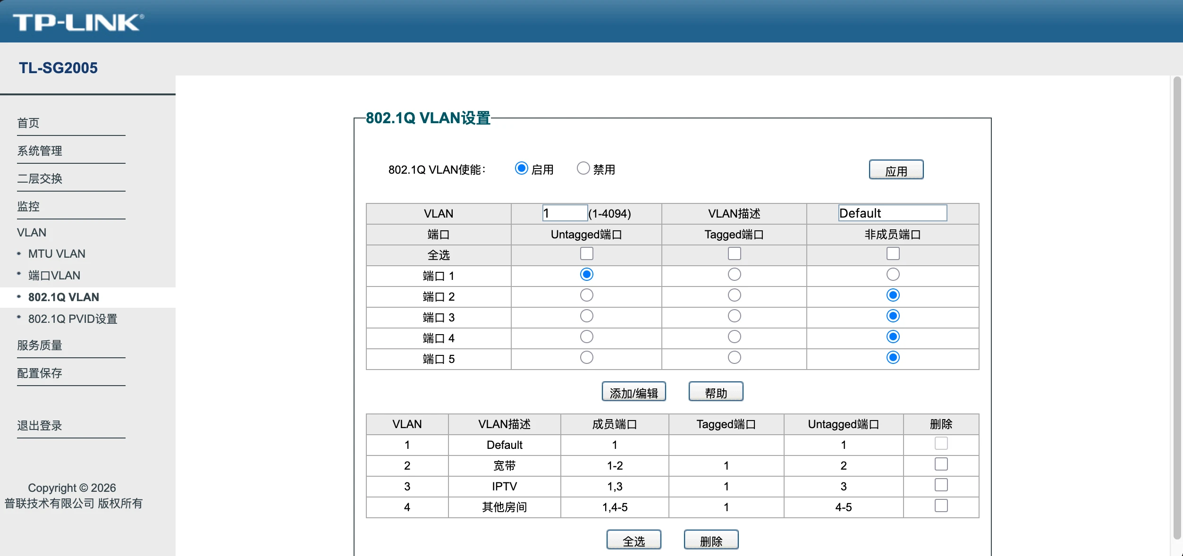Click the TL-SG2005 model title
The image size is (1183, 556).
click(x=58, y=68)
